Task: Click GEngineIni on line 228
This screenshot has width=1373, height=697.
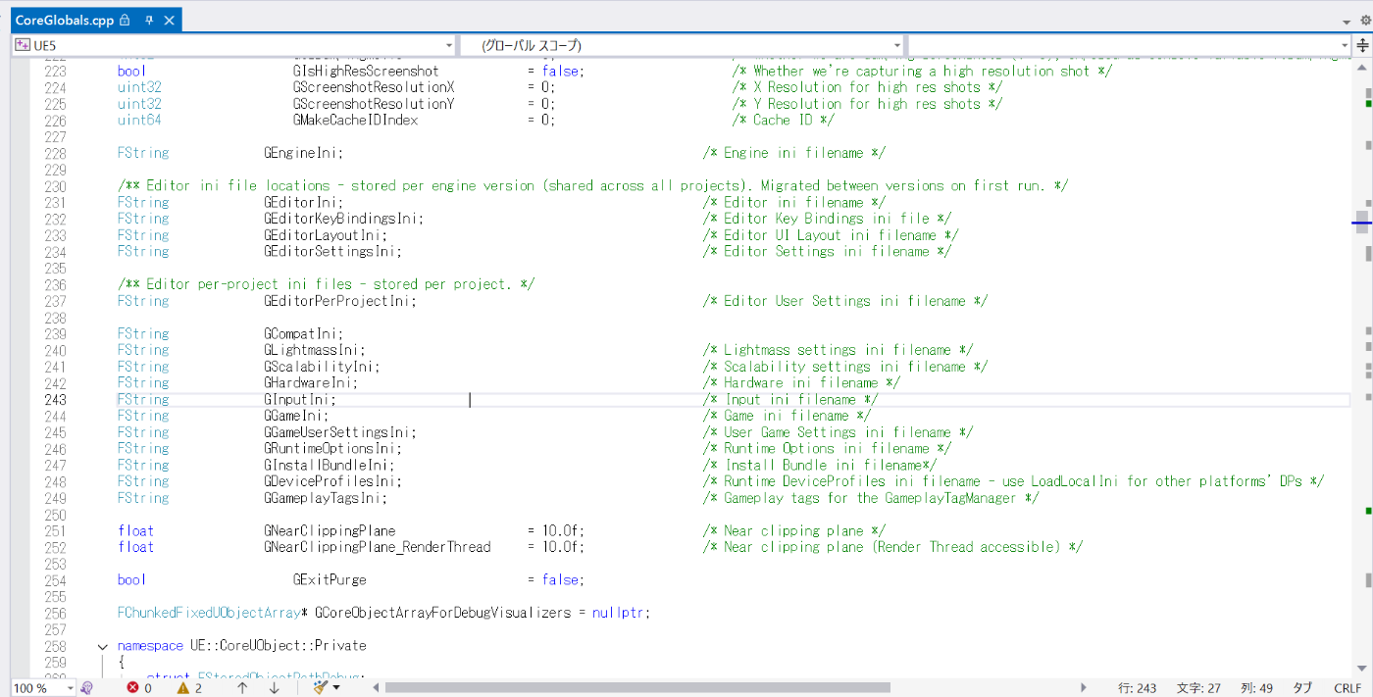Action: click(300, 153)
